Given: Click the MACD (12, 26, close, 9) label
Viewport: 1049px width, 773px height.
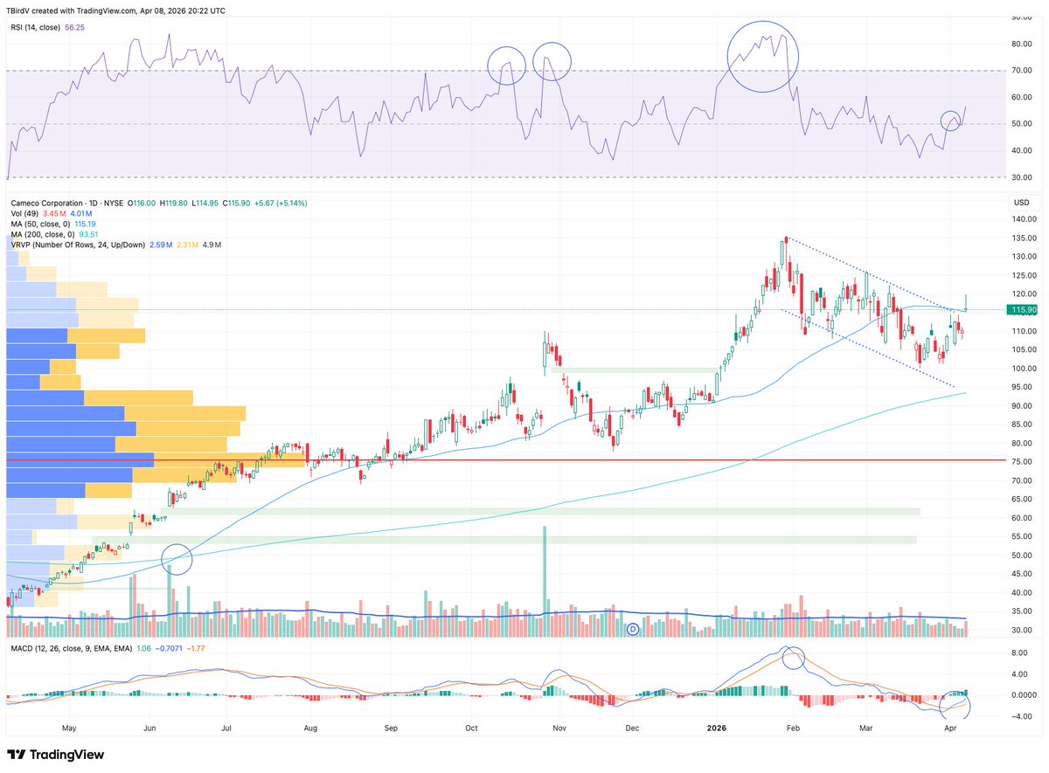Looking at the screenshot, I should 72,649.
